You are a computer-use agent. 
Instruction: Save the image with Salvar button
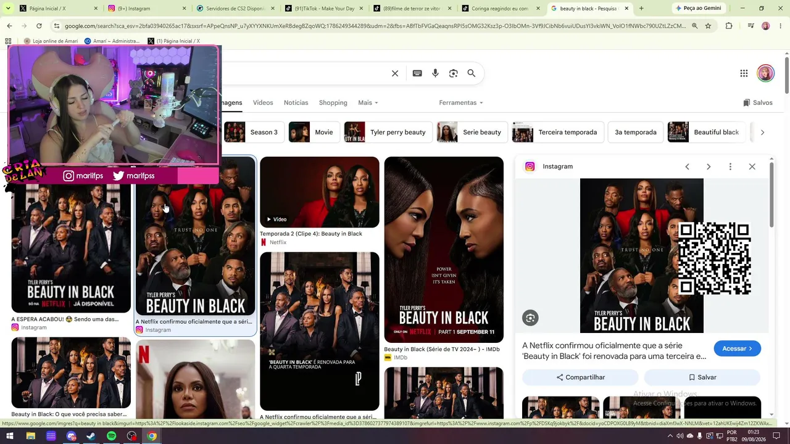pos(702,377)
